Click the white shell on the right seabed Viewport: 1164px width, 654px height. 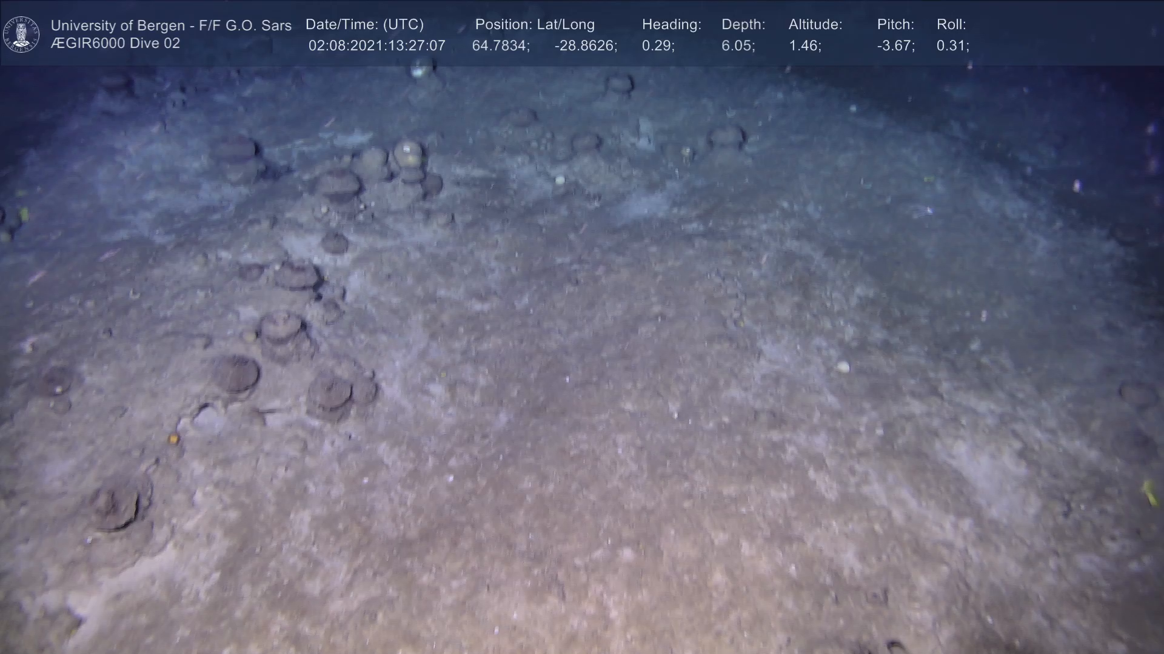[x=842, y=366]
